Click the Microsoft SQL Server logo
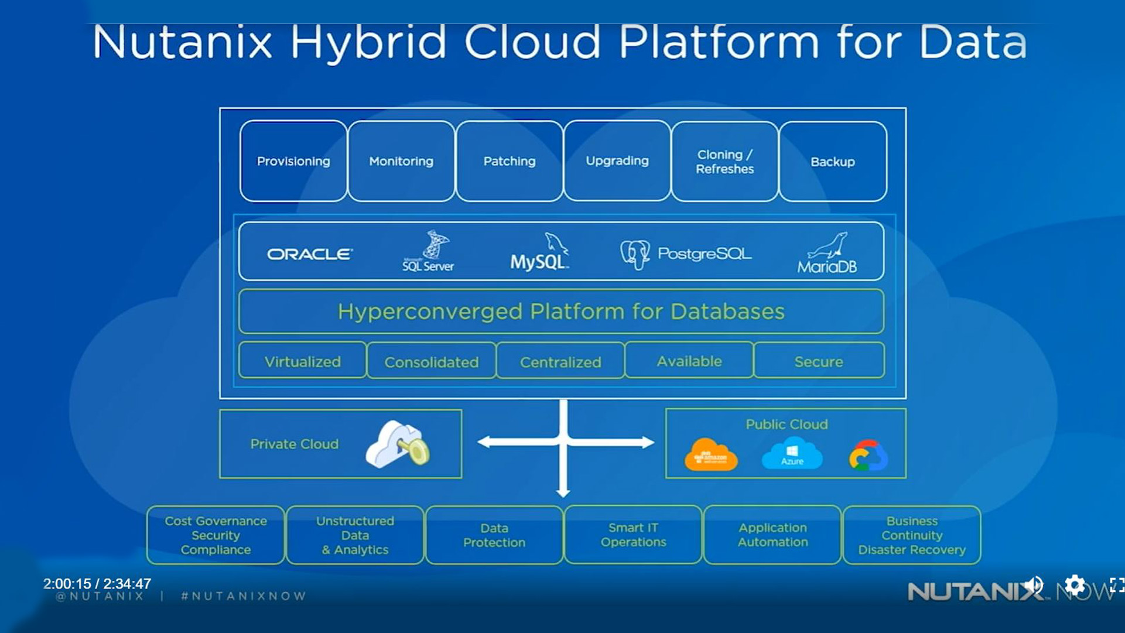 click(428, 251)
